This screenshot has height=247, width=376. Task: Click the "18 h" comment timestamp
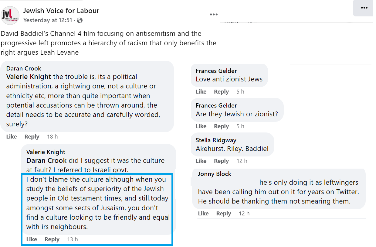[x=52, y=137]
